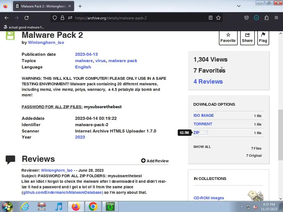
Task: Save page to Pocket
Action: point(247,18)
